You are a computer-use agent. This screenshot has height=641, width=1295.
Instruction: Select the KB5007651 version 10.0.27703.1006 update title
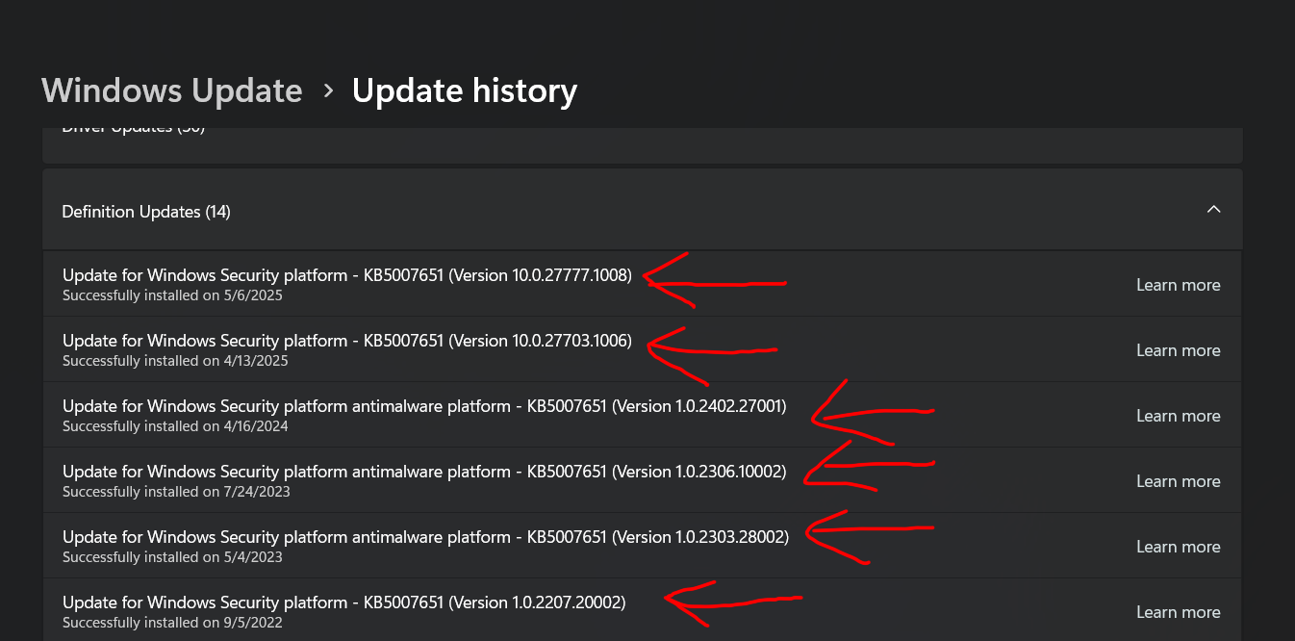(346, 341)
